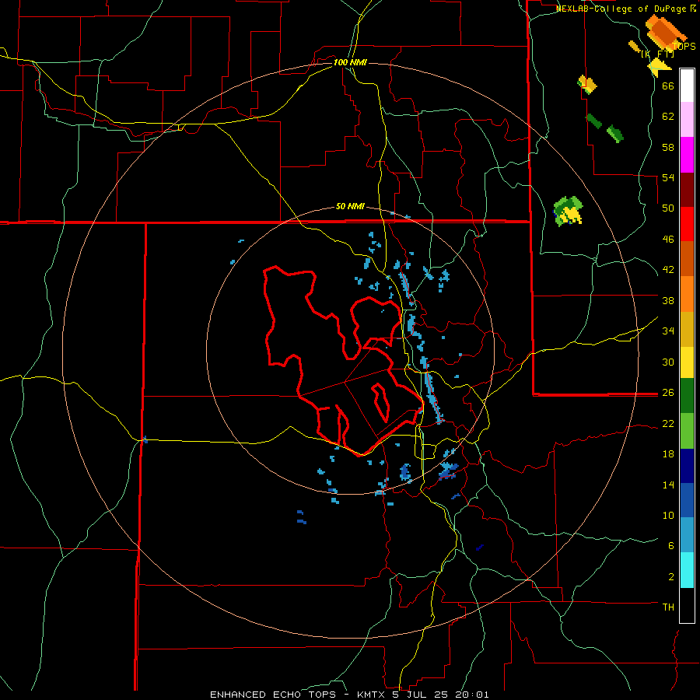Click the '66' legend value

tap(668, 86)
